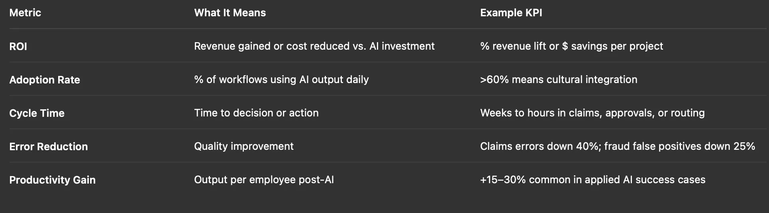This screenshot has width=769, height=213.
Task: Click the Metric column header
Action: click(x=25, y=13)
